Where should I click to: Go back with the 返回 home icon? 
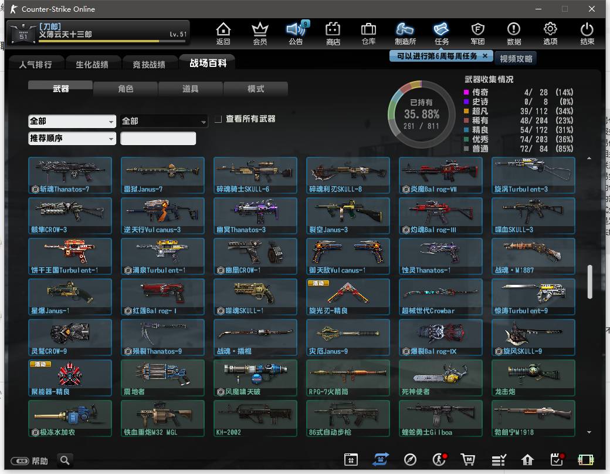(223, 33)
